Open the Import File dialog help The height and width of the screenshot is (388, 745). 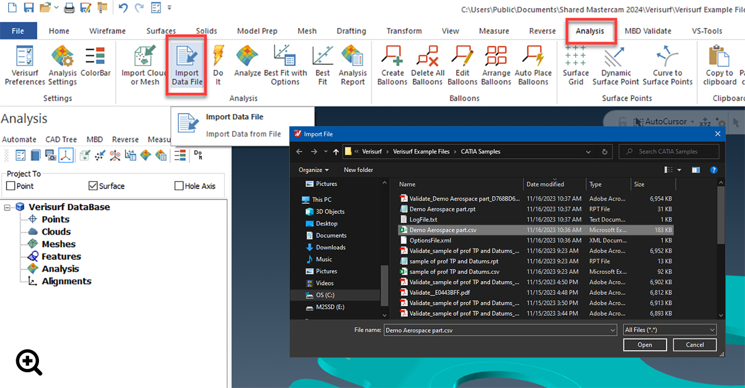pos(714,170)
